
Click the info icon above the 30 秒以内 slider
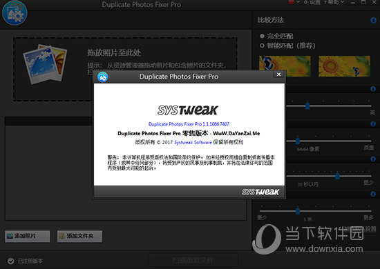pos(373,159)
